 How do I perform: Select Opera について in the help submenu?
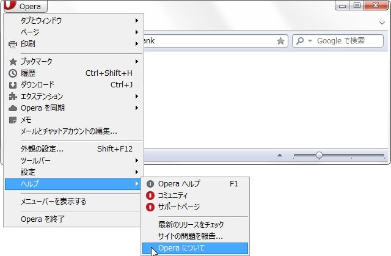(195, 248)
